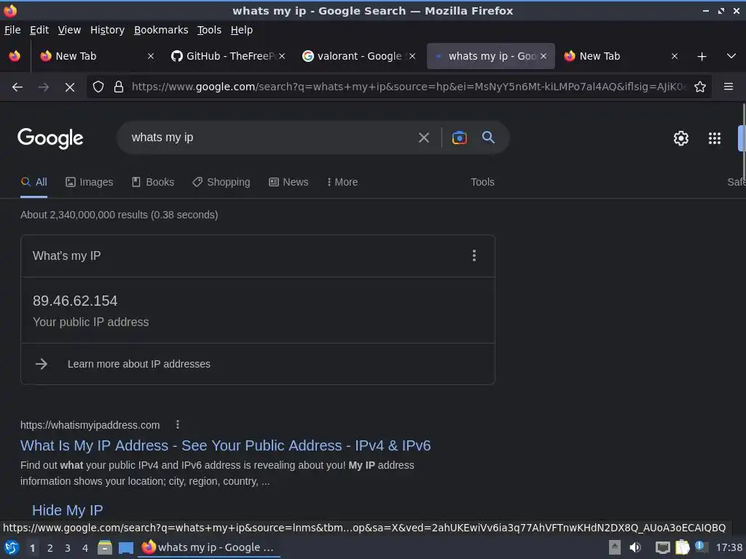Open the tracking protection shield icon

[98, 87]
